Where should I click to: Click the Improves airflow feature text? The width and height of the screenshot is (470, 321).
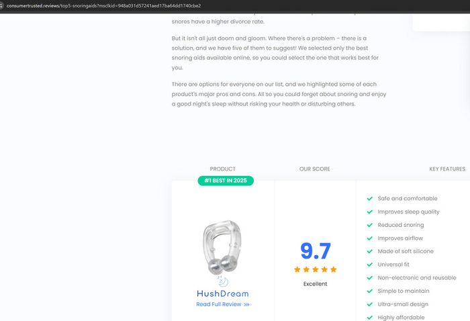400,238
